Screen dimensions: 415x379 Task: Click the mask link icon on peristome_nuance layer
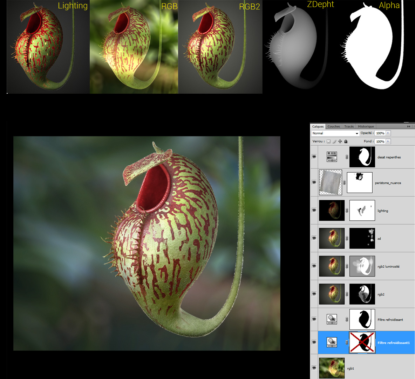(344, 182)
